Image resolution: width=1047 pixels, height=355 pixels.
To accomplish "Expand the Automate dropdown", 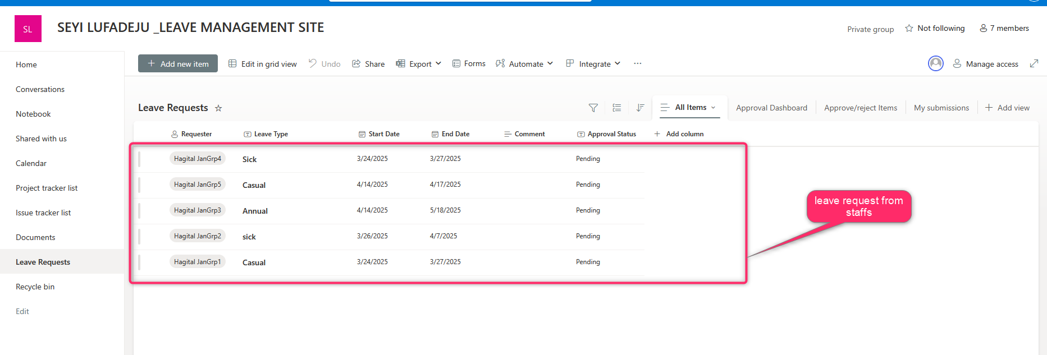I will pyautogui.click(x=524, y=64).
